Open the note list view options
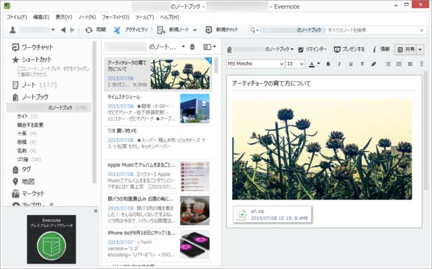This screenshot has width=432, height=269. click(x=209, y=47)
